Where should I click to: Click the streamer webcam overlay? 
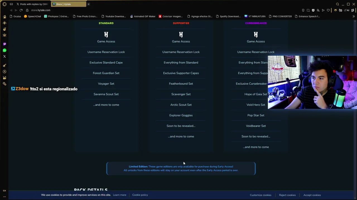[x=312, y=82]
